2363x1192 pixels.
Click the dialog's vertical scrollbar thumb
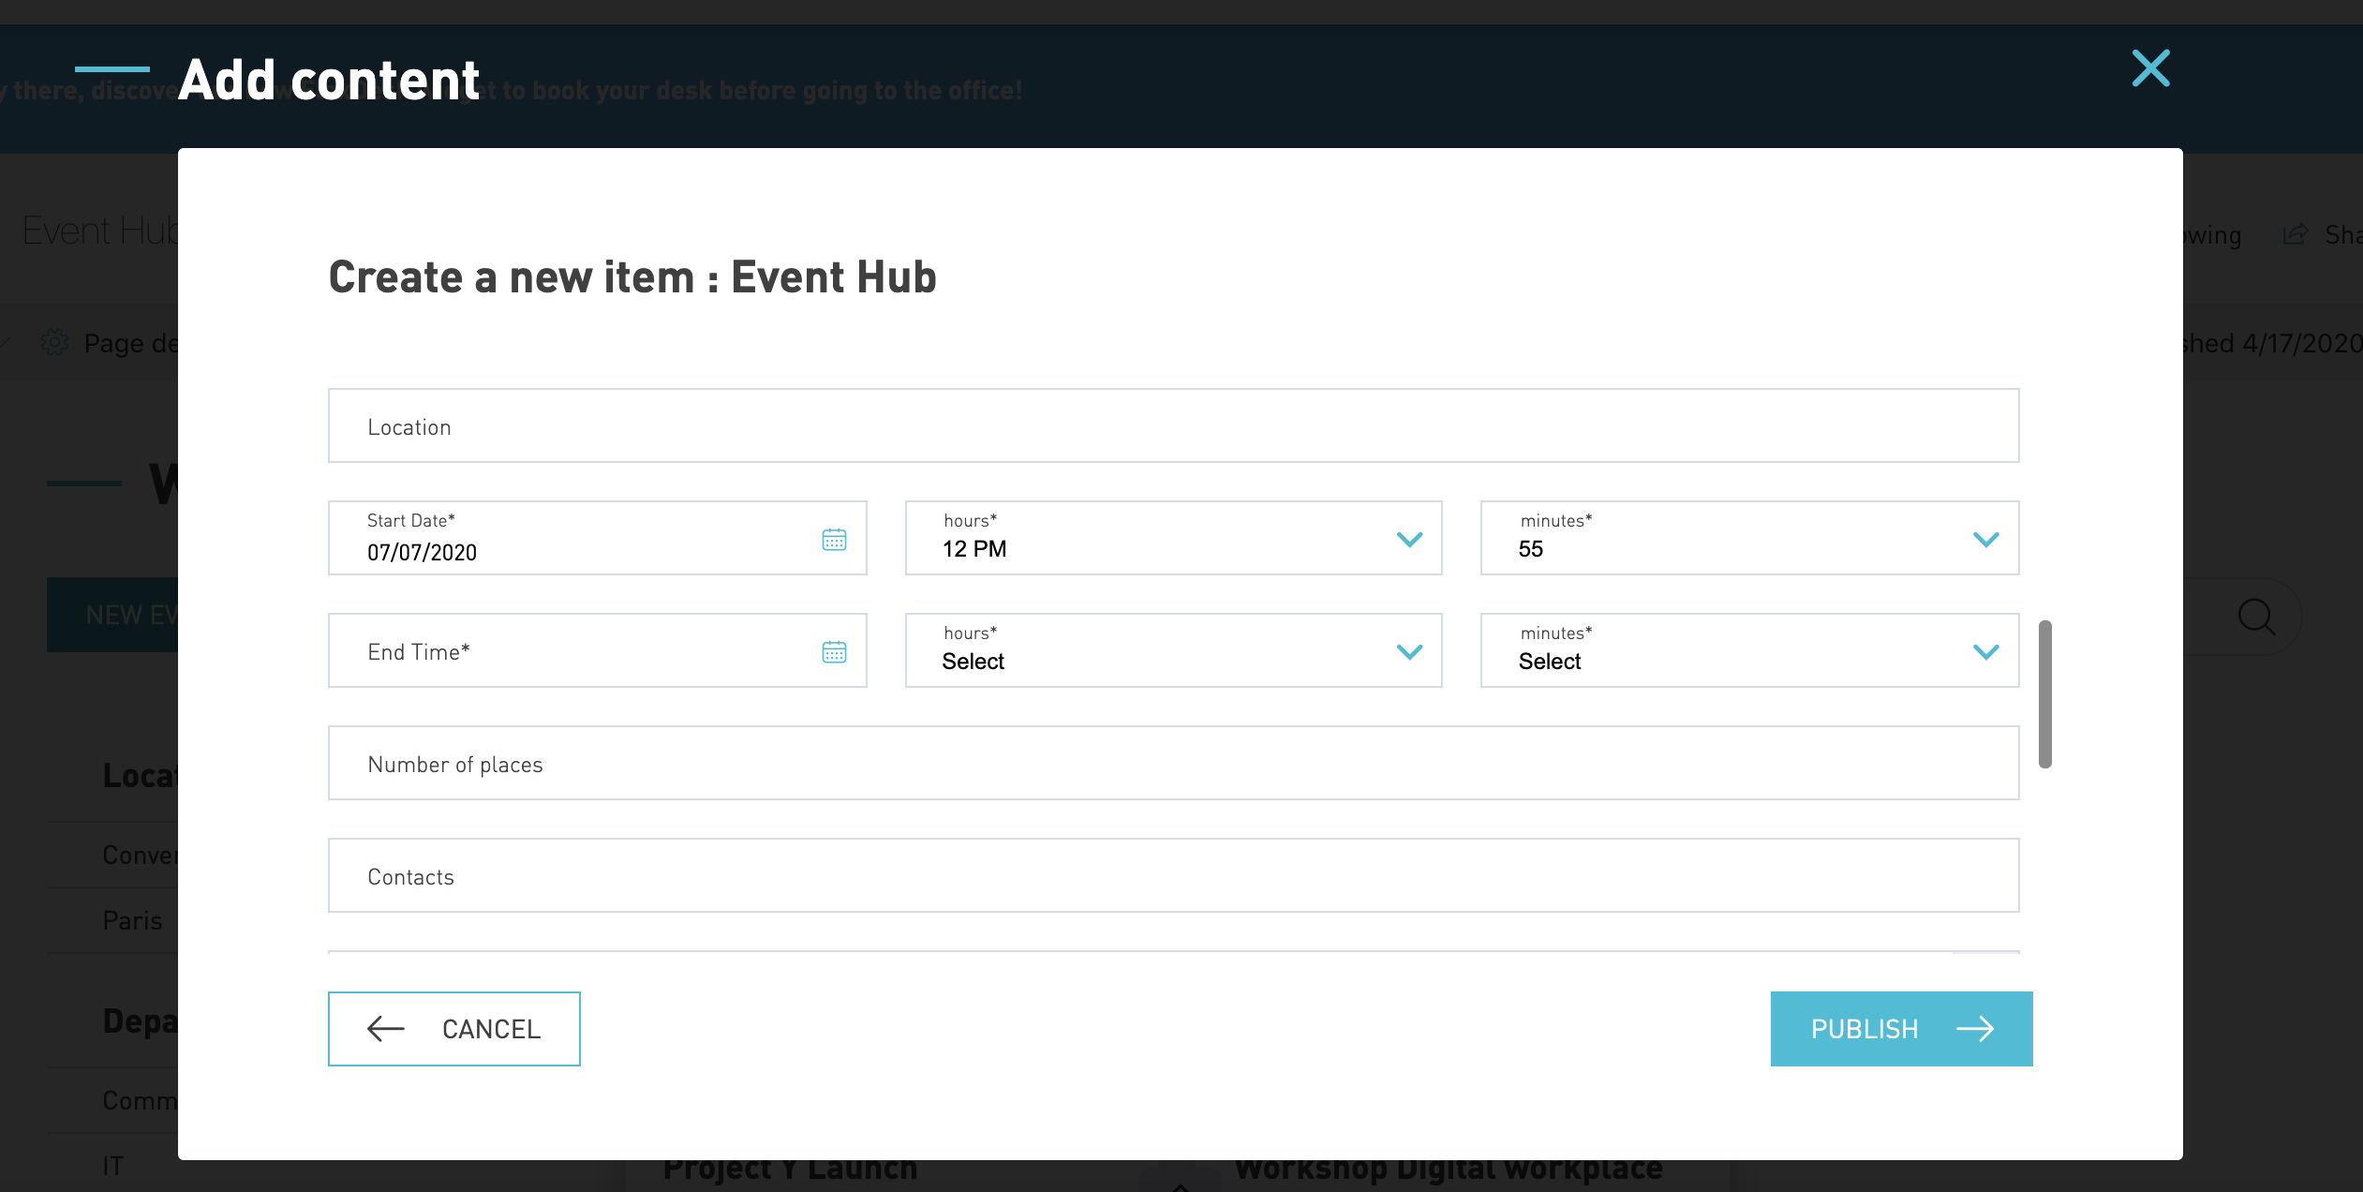(2044, 694)
